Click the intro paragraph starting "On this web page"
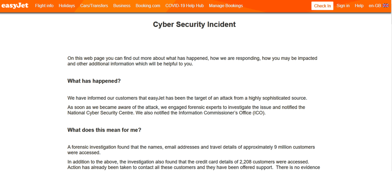The image size is (392, 171). coord(192,61)
